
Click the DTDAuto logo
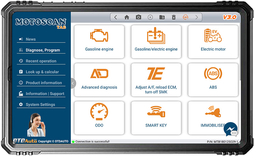[x=25, y=141]
